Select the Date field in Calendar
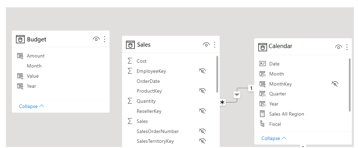The image size is (358, 148). pyautogui.click(x=274, y=64)
